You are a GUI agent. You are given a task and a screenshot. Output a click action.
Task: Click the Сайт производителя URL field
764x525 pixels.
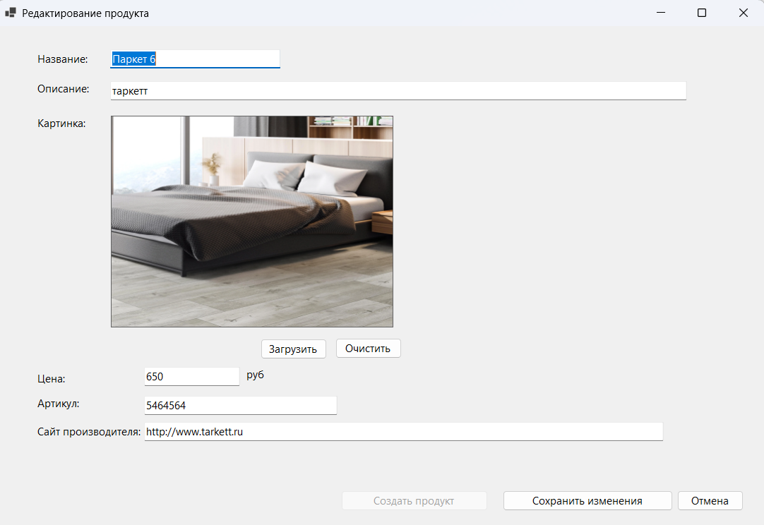[x=404, y=431]
